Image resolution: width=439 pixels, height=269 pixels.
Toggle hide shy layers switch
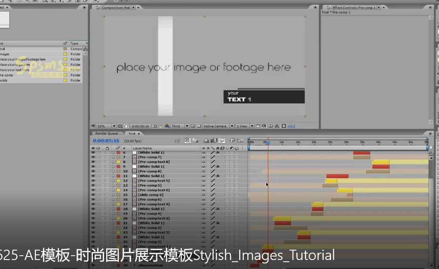[206, 141]
